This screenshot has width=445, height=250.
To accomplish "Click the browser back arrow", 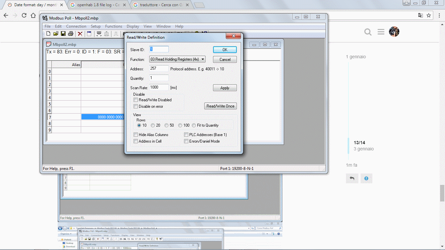I will [6, 15].
